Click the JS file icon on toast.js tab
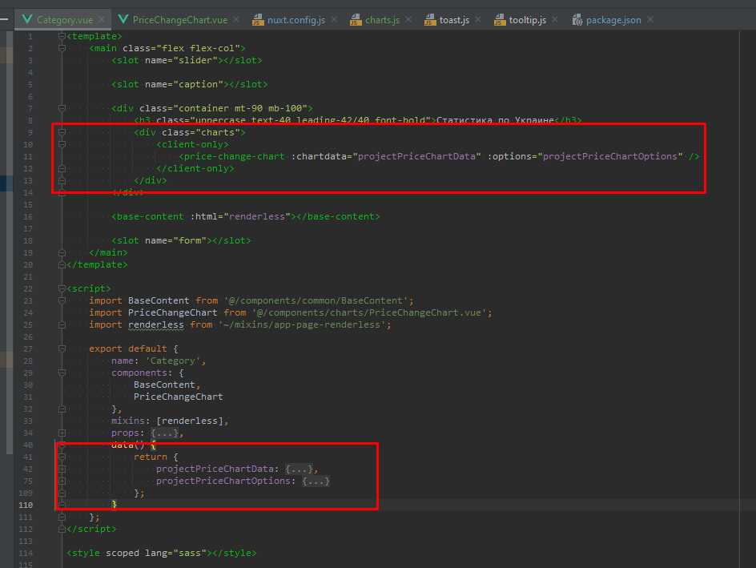The width and height of the screenshot is (756, 568). click(430, 20)
